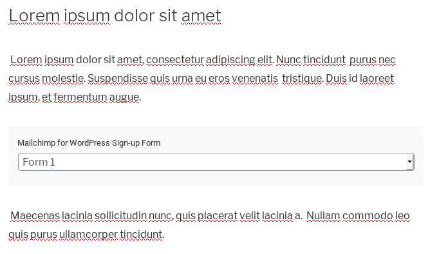
Task: Click the word 'fermentum' in first paragraph
Action: click(x=80, y=97)
